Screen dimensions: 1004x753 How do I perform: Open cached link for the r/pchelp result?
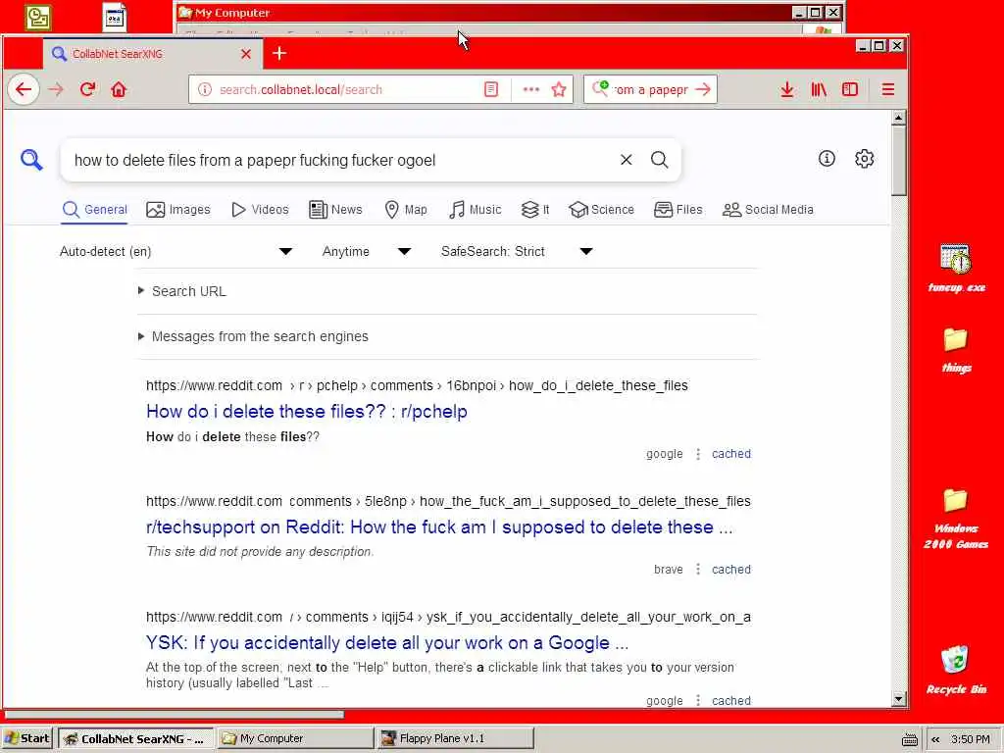pyautogui.click(x=731, y=454)
